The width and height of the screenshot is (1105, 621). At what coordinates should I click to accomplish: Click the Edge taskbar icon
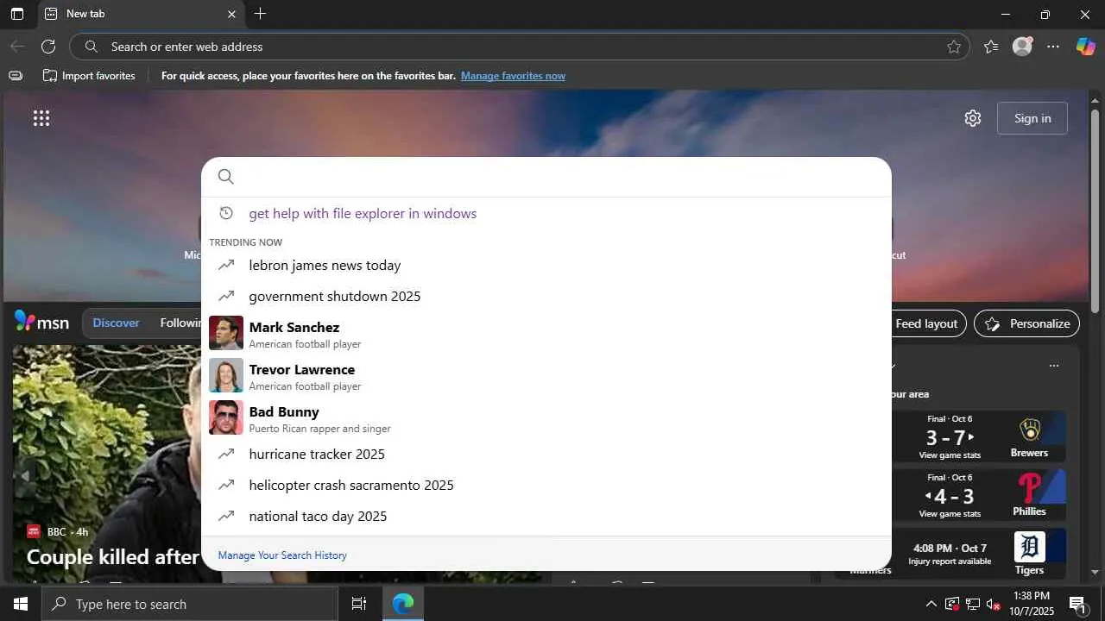click(403, 604)
